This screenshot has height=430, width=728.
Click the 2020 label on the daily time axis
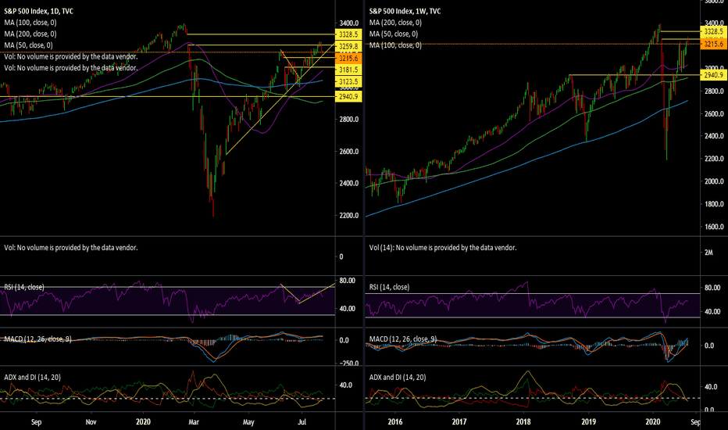point(143,422)
